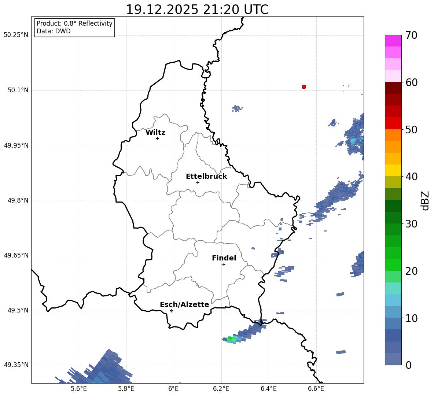434x396 pixels.
Task: Click the Findel station label
Action: (224, 258)
